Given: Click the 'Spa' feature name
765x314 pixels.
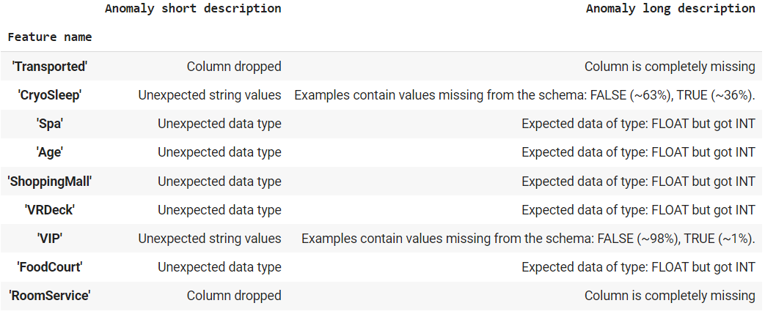Looking at the screenshot, I should click(x=50, y=124).
